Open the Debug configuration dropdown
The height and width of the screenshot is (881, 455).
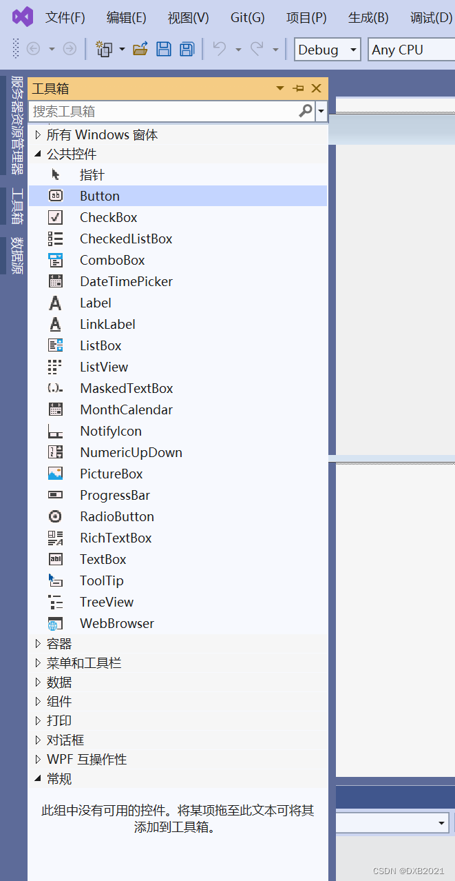pos(328,50)
